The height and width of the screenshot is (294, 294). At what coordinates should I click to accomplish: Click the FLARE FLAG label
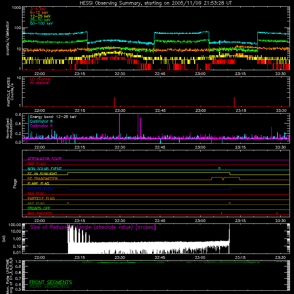coord(38,183)
